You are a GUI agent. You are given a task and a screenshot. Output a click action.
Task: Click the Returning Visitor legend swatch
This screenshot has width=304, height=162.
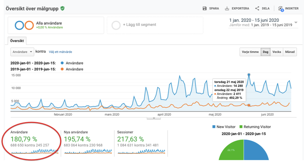(241, 127)
